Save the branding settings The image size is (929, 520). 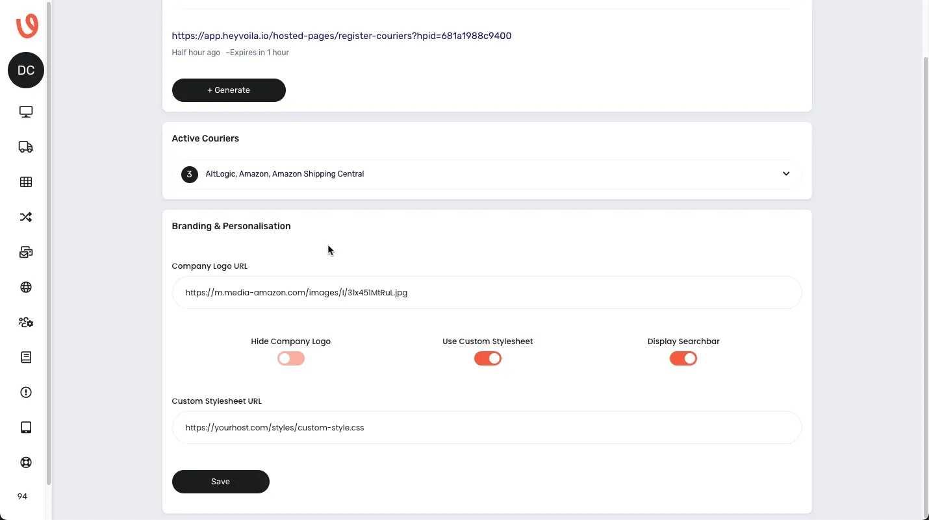pyautogui.click(x=221, y=482)
